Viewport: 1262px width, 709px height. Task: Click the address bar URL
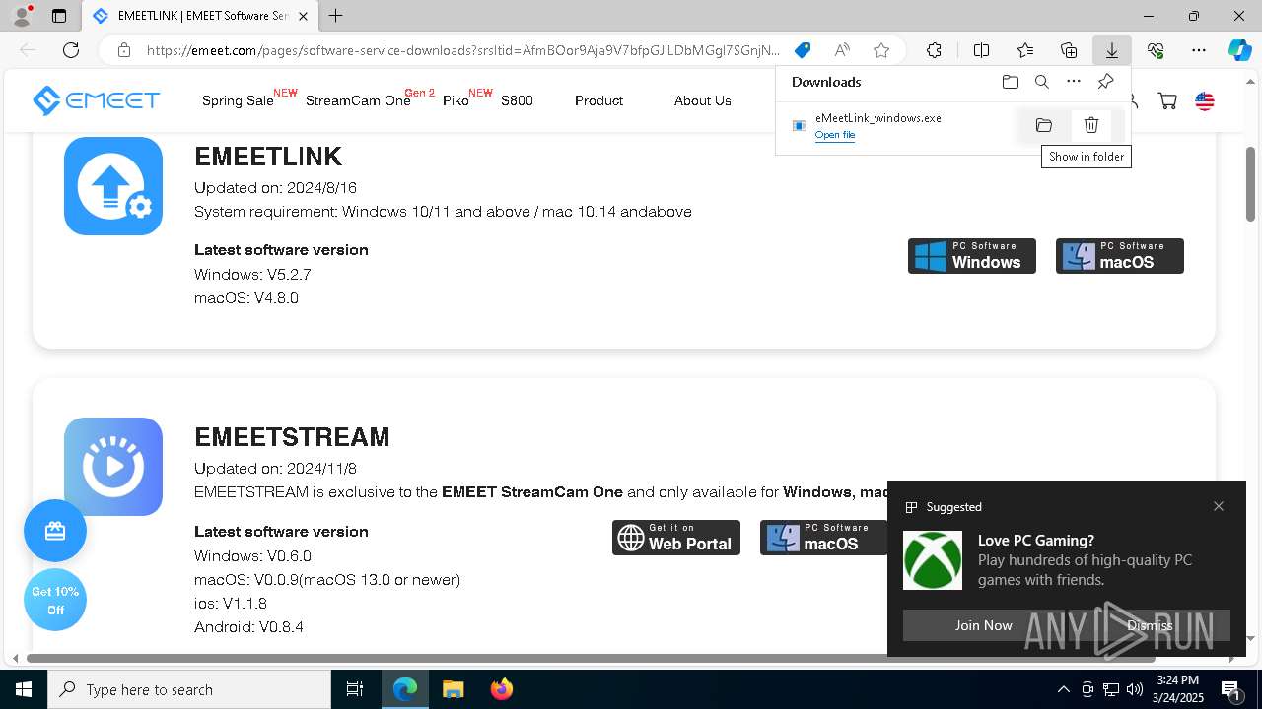coord(463,50)
